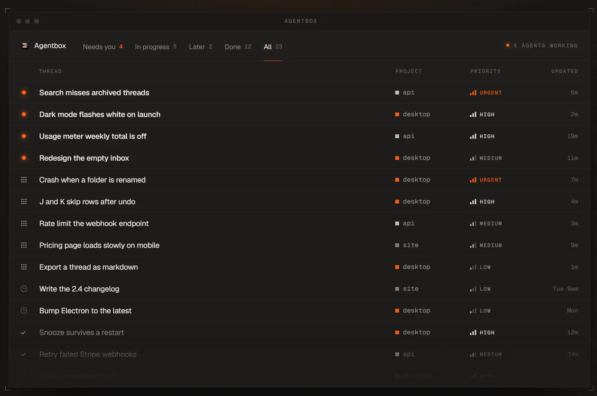Screen dimensions: 597x396
Task: Click LOW label on Write the 2.4 changelog row
Action: [x=485, y=289]
